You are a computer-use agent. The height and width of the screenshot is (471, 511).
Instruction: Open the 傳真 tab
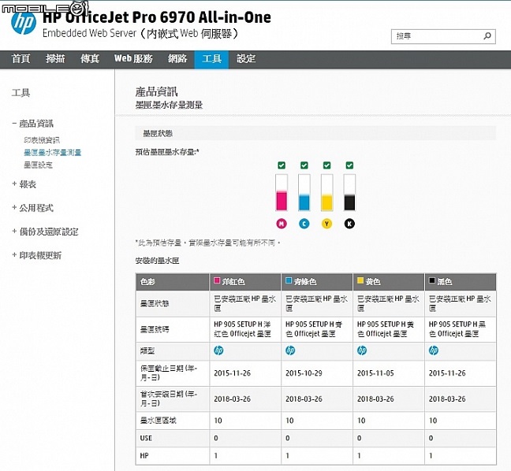[x=90, y=59]
